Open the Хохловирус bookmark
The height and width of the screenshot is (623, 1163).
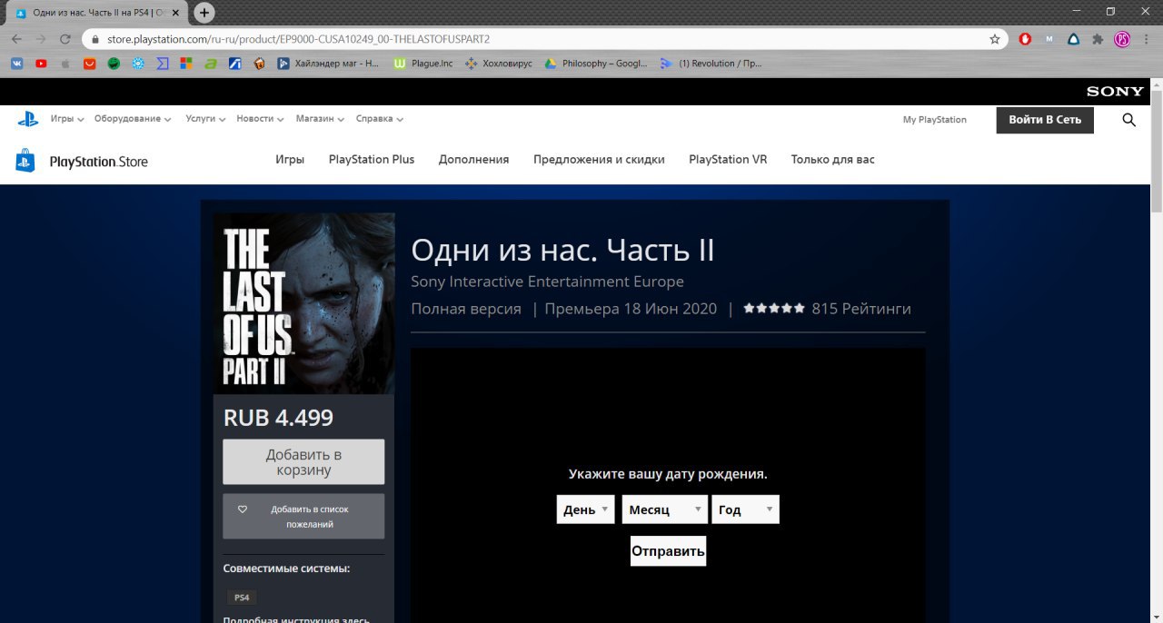499,64
